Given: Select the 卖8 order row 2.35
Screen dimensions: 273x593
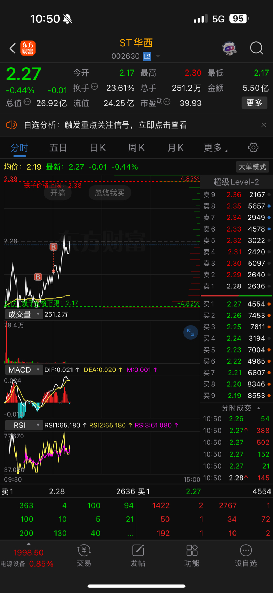Looking at the screenshot, I should (x=237, y=206).
